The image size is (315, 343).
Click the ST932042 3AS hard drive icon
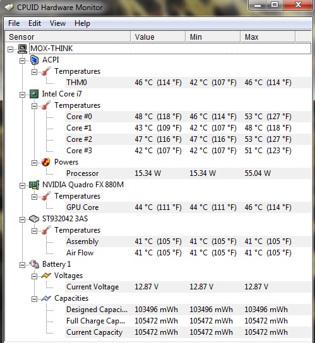tap(34, 219)
